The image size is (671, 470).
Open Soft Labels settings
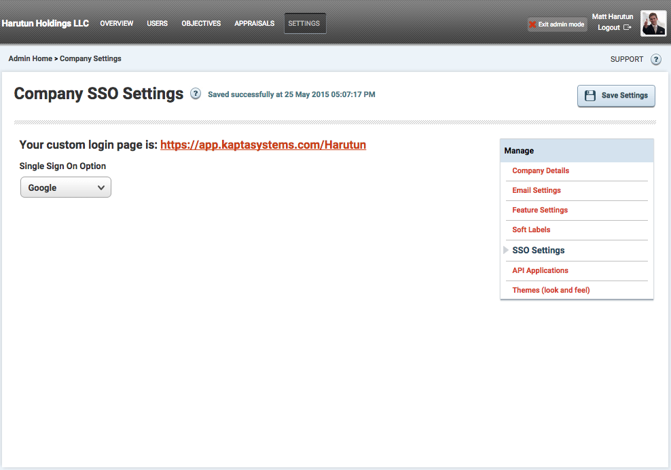(x=531, y=230)
